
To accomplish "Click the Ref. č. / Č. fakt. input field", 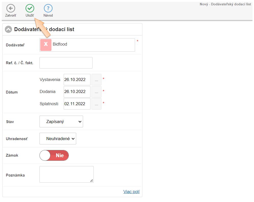I will point(66,63).
